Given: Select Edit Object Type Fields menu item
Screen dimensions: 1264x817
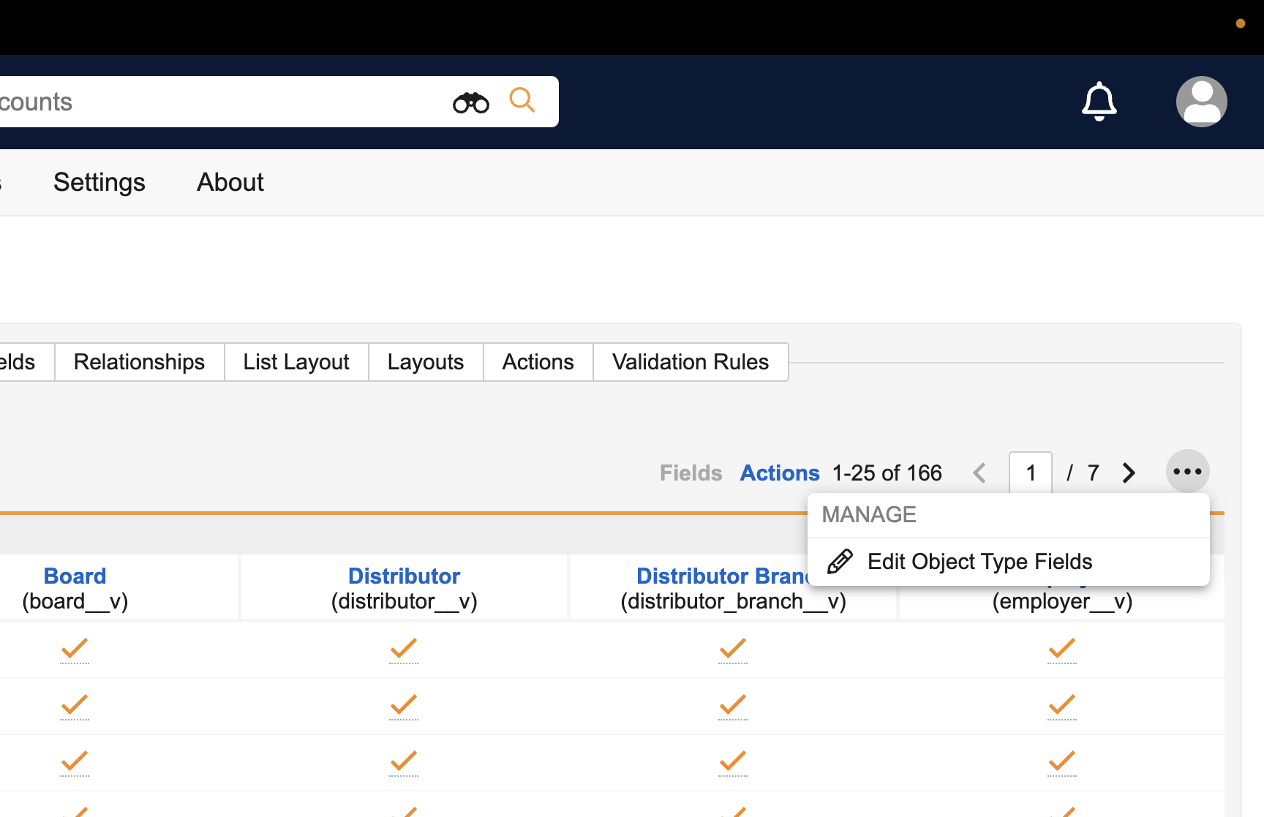Looking at the screenshot, I should coord(979,562).
